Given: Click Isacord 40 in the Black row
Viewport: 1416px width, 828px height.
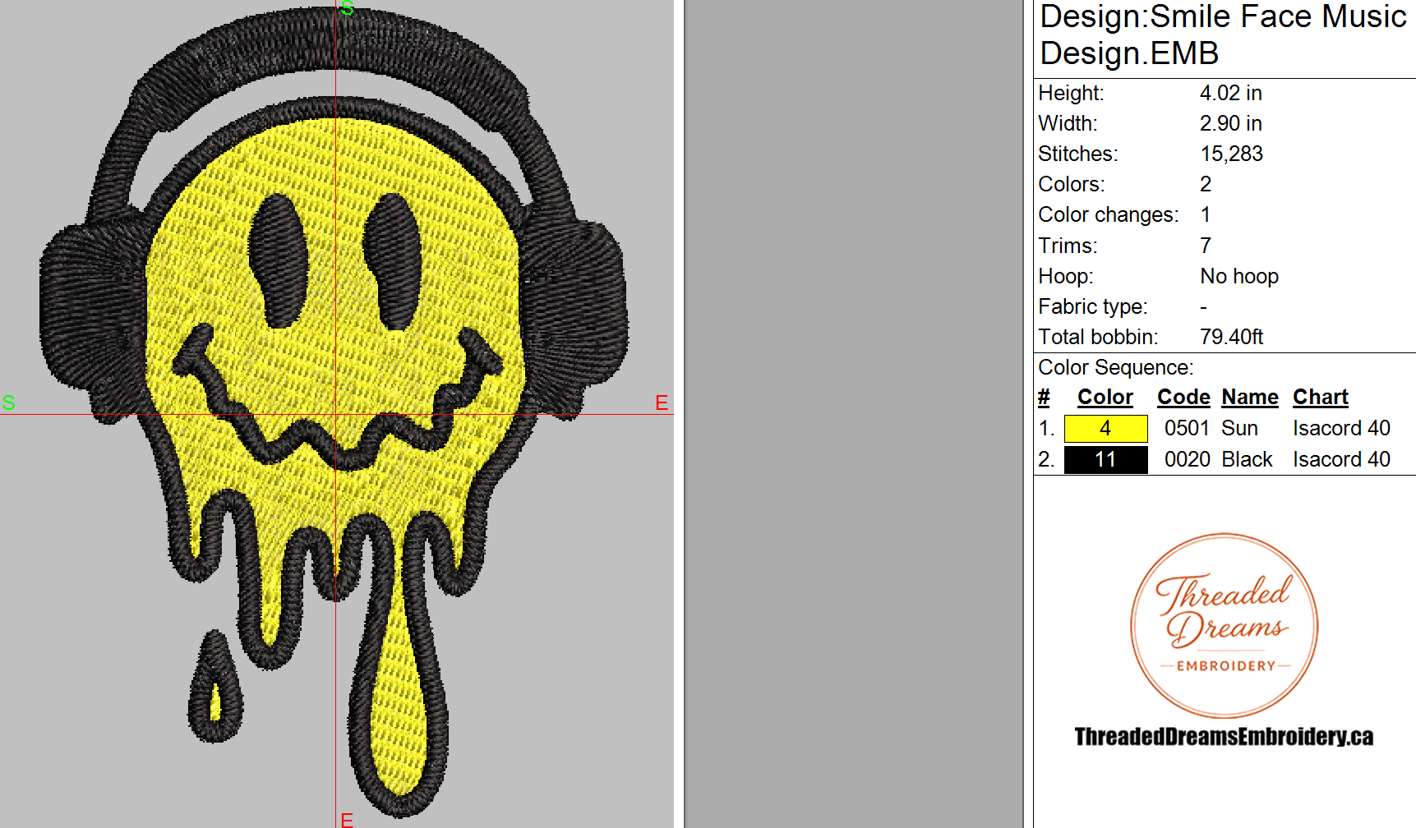Looking at the screenshot, I should tap(1341, 460).
